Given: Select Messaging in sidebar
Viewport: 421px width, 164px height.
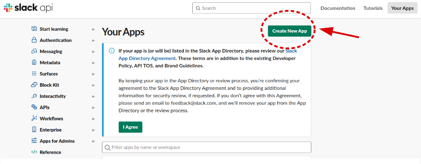Looking at the screenshot, I should pos(51,51).
